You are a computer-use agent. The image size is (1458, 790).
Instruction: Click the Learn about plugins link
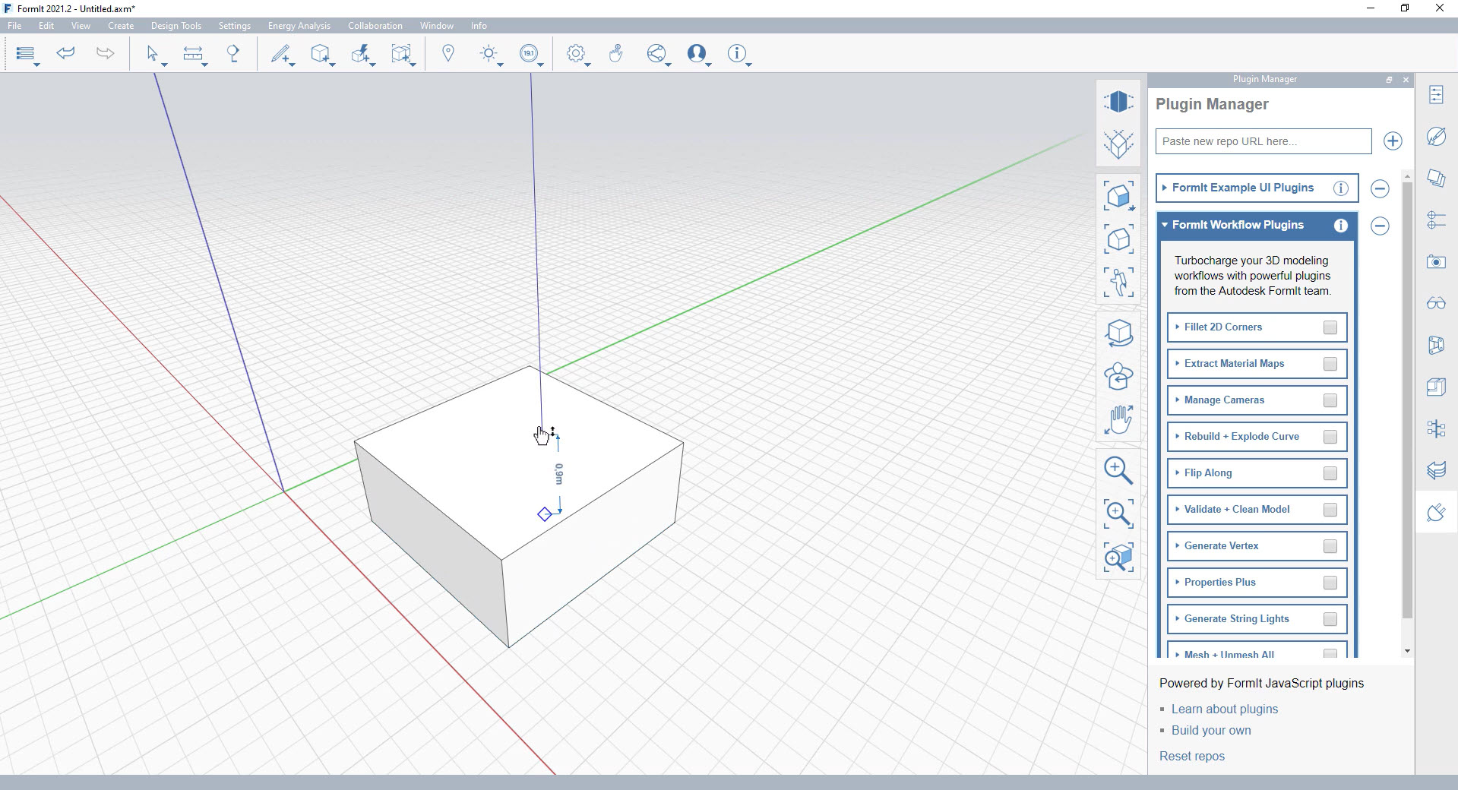click(1224, 709)
